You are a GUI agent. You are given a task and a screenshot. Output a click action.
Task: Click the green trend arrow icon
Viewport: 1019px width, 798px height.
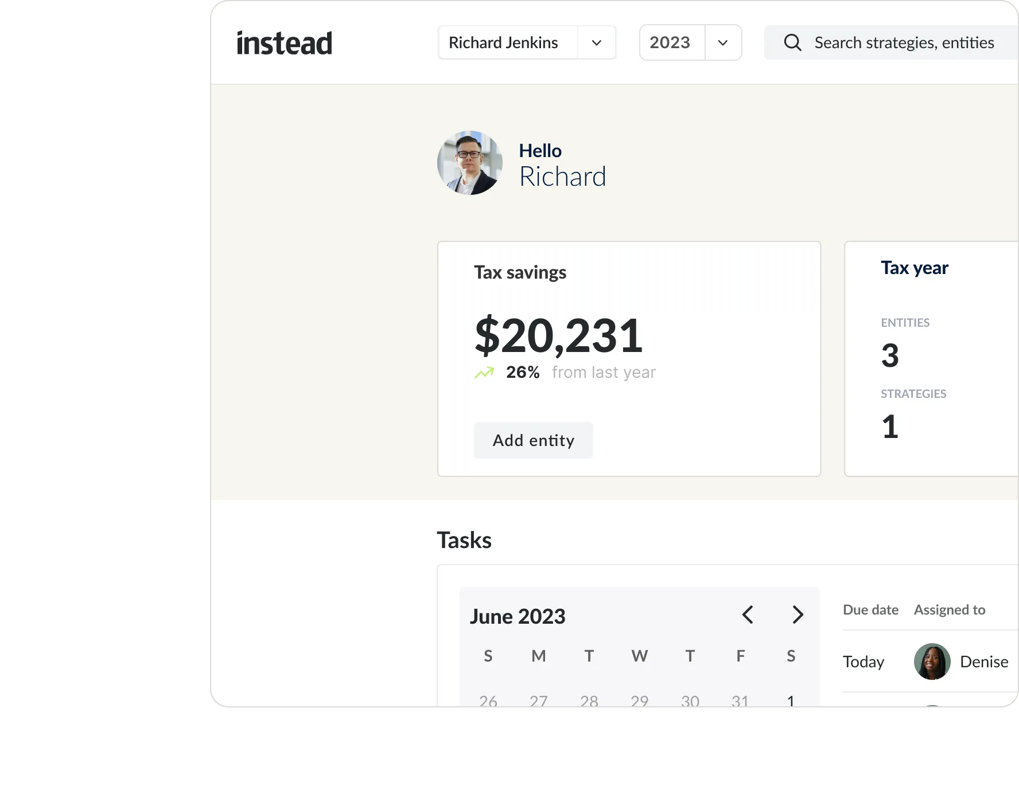(484, 373)
